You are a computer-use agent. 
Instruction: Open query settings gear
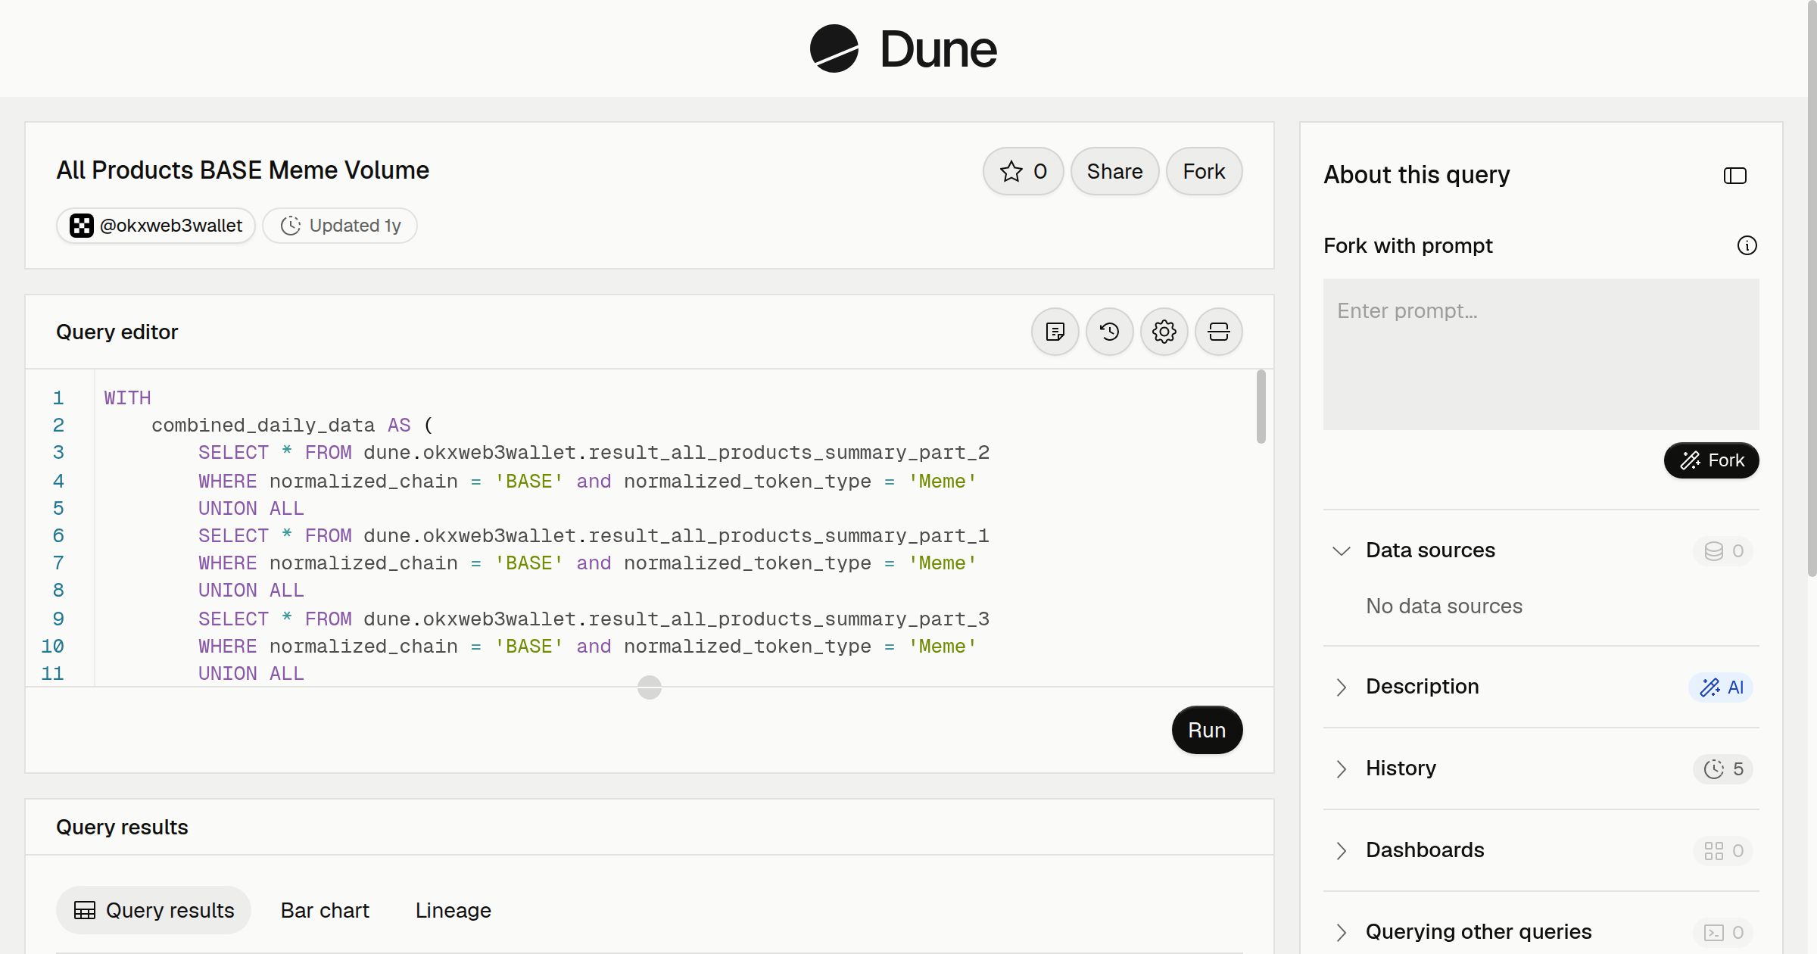pyautogui.click(x=1164, y=332)
